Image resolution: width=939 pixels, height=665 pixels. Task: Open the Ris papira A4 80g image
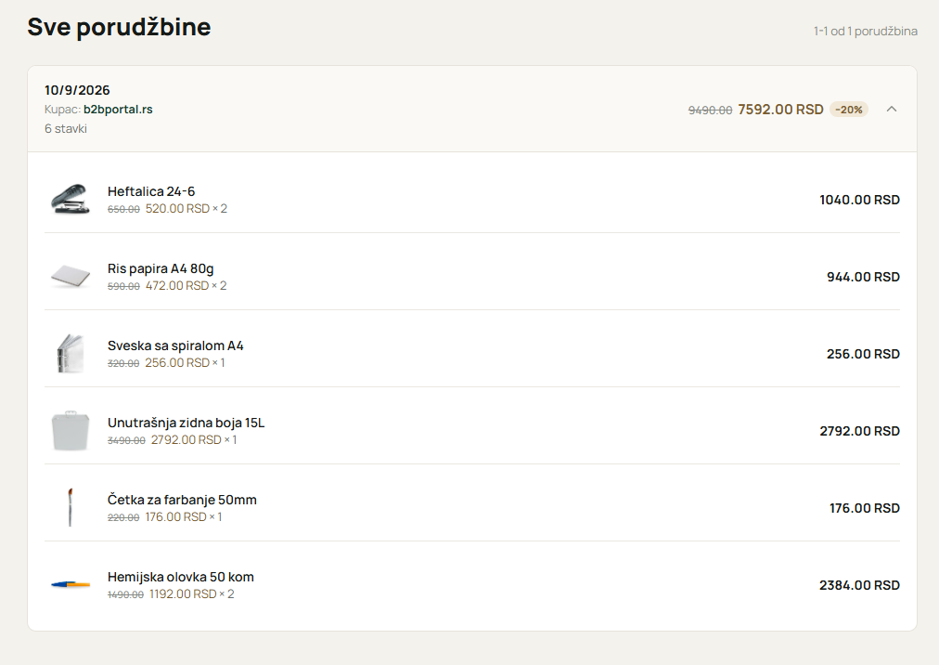71,277
